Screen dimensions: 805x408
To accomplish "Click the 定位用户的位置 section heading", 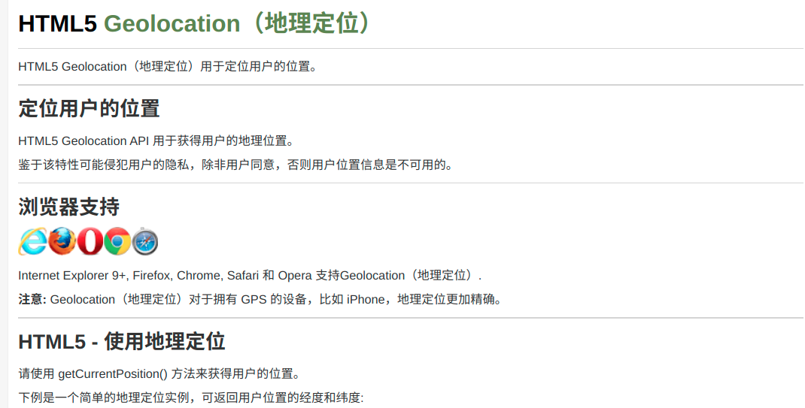I will [x=90, y=109].
